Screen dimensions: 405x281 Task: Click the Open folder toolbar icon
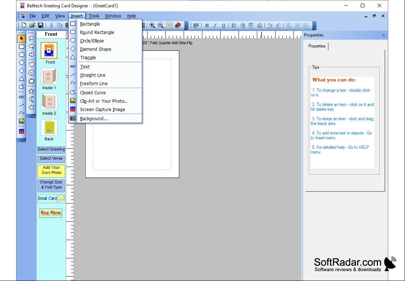tap(32, 25)
